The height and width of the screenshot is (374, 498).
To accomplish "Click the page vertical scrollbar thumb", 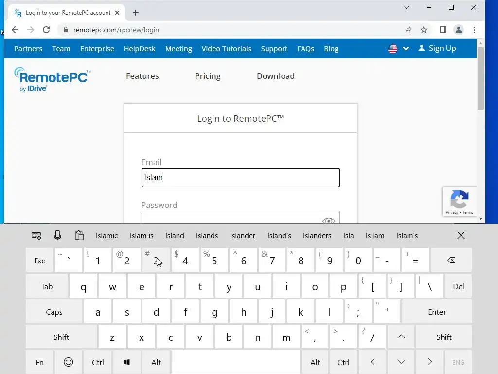I will (480, 78).
